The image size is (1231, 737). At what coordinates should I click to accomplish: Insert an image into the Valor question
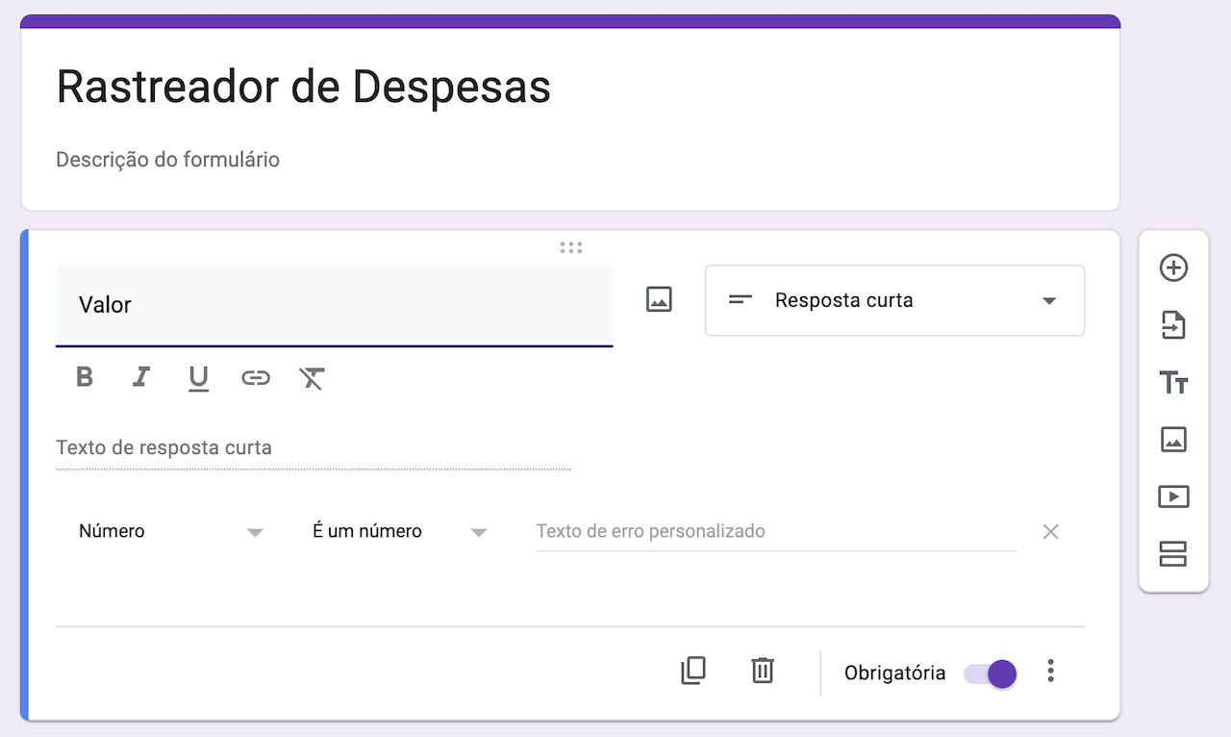[659, 299]
